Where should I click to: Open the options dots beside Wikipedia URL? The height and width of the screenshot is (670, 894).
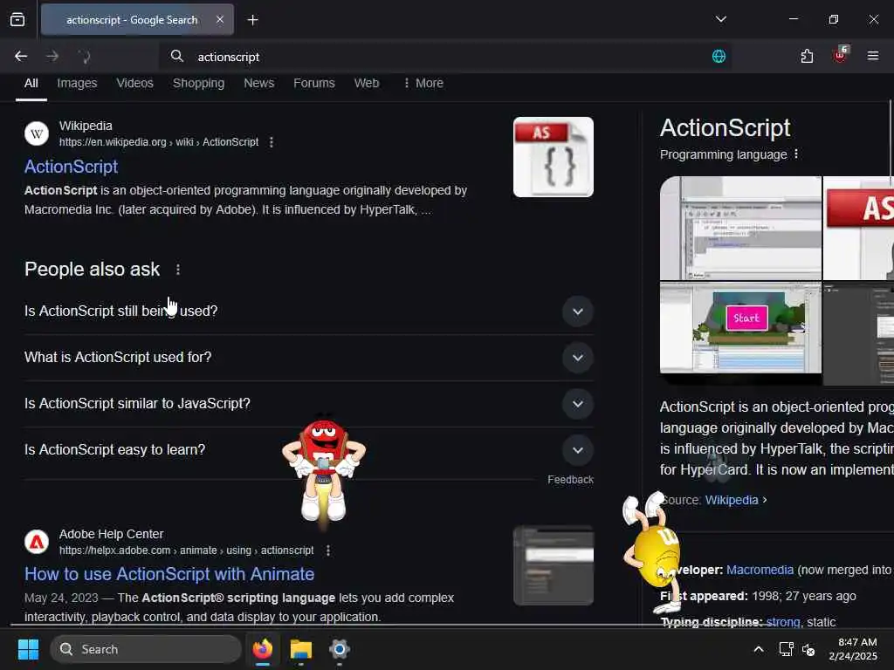coord(272,142)
